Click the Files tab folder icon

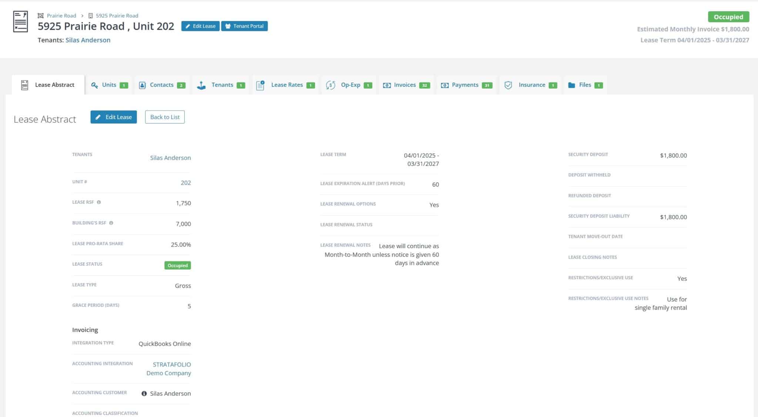[571, 85]
